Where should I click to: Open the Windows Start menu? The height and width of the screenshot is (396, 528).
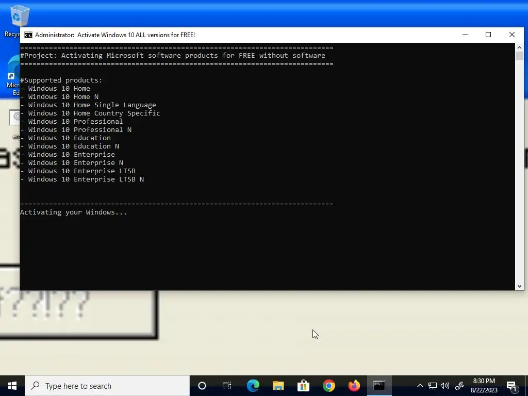tap(12, 386)
